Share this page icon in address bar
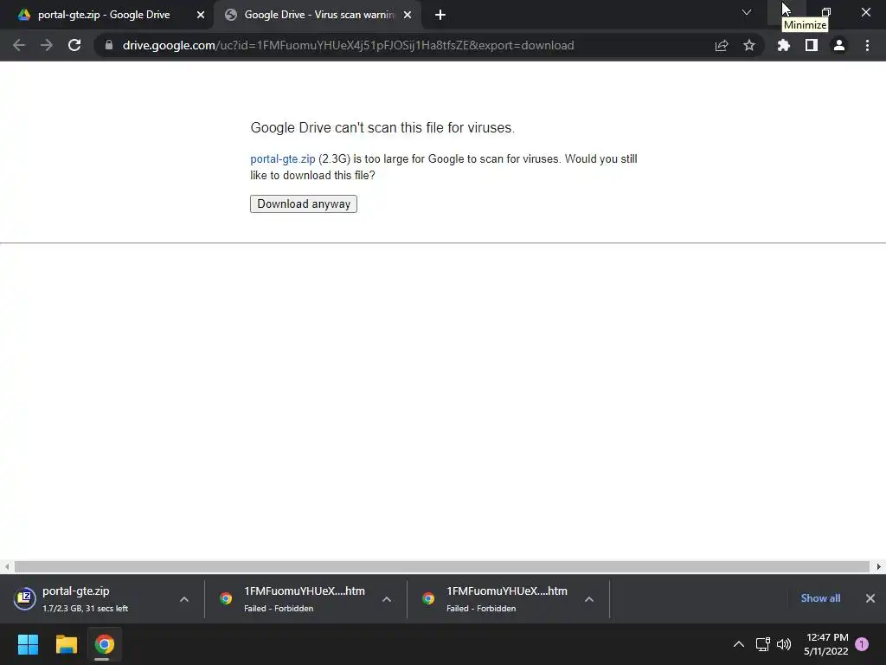 [722, 45]
